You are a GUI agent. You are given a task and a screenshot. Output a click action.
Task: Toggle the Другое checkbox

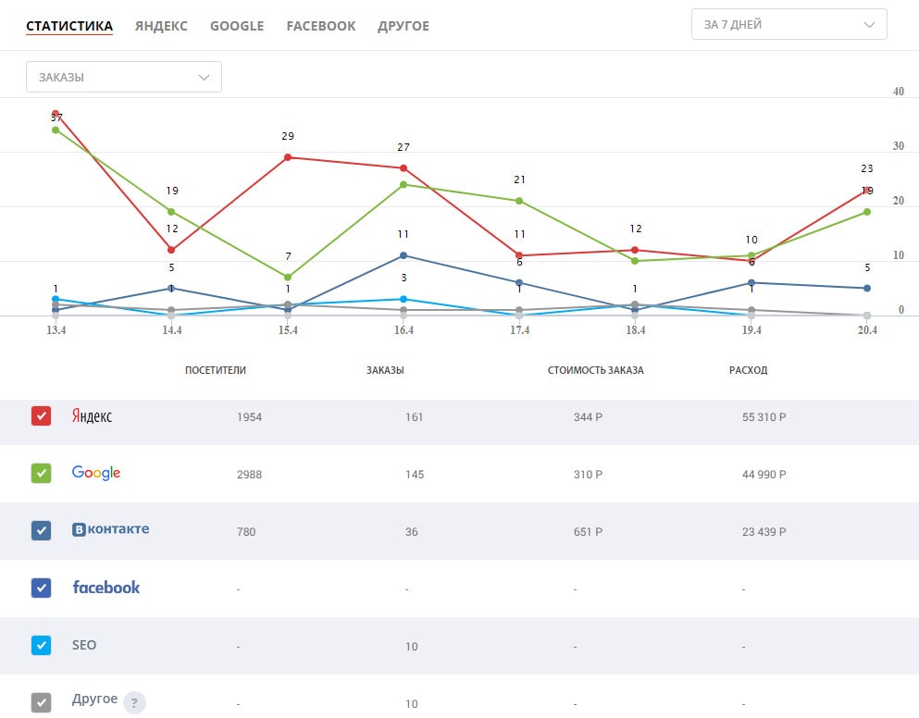click(41, 702)
